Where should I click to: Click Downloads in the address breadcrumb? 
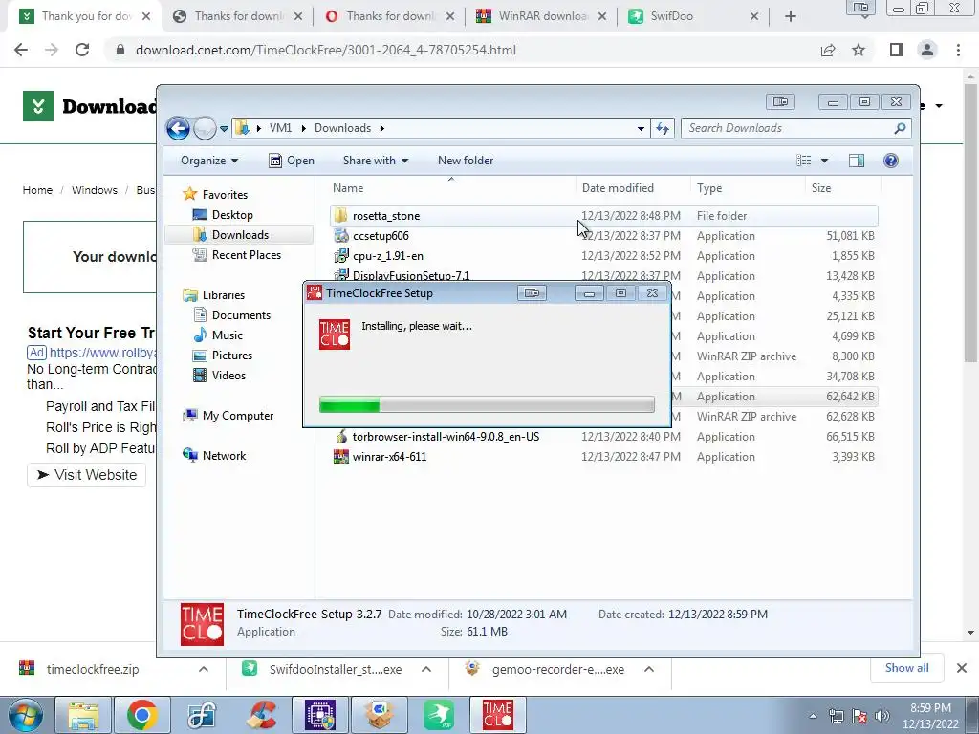pyautogui.click(x=343, y=128)
